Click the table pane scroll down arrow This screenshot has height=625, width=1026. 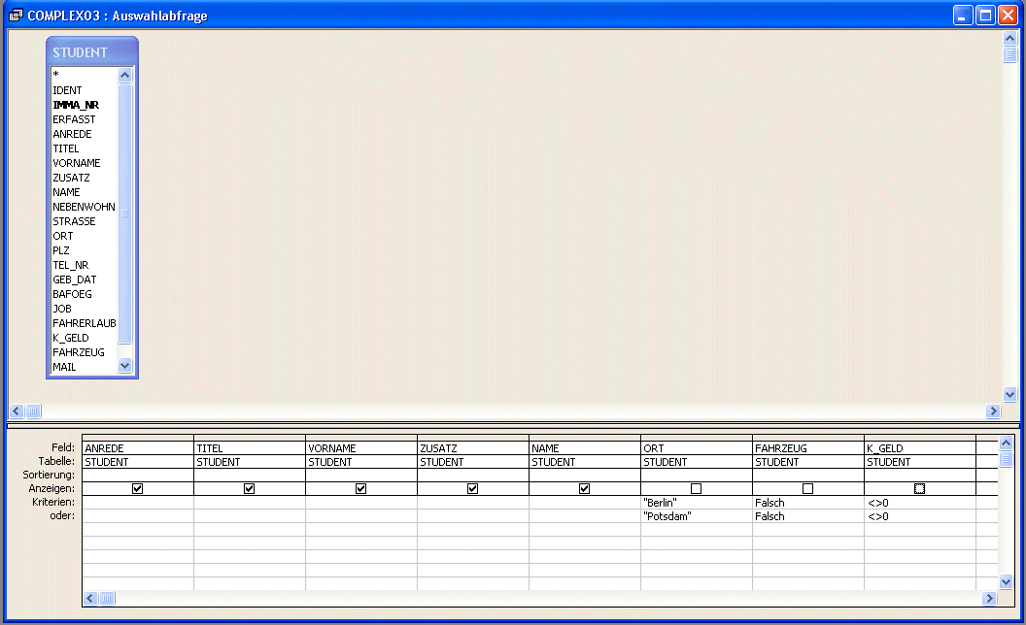coord(1009,394)
